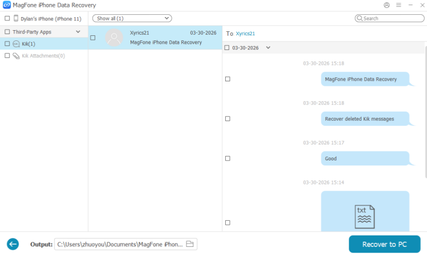Check the Kik Attachments(0) checkbox
The width and height of the screenshot is (427, 256).
tap(7, 55)
